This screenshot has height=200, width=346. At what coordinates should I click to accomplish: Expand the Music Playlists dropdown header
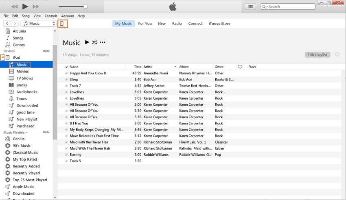coord(15,133)
